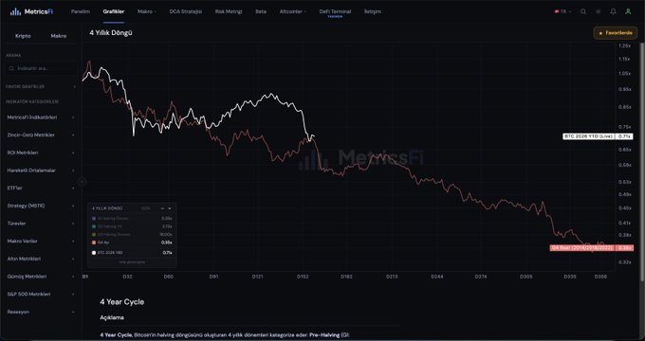The image size is (645, 341).
Task: Toggle the theme icon in the header
Action: point(599,11)
